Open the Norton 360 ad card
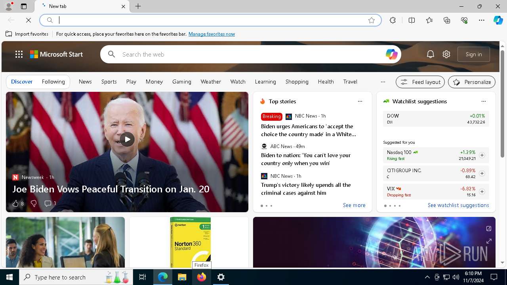This screenshot has width=507, height=285. pos(189,242)
